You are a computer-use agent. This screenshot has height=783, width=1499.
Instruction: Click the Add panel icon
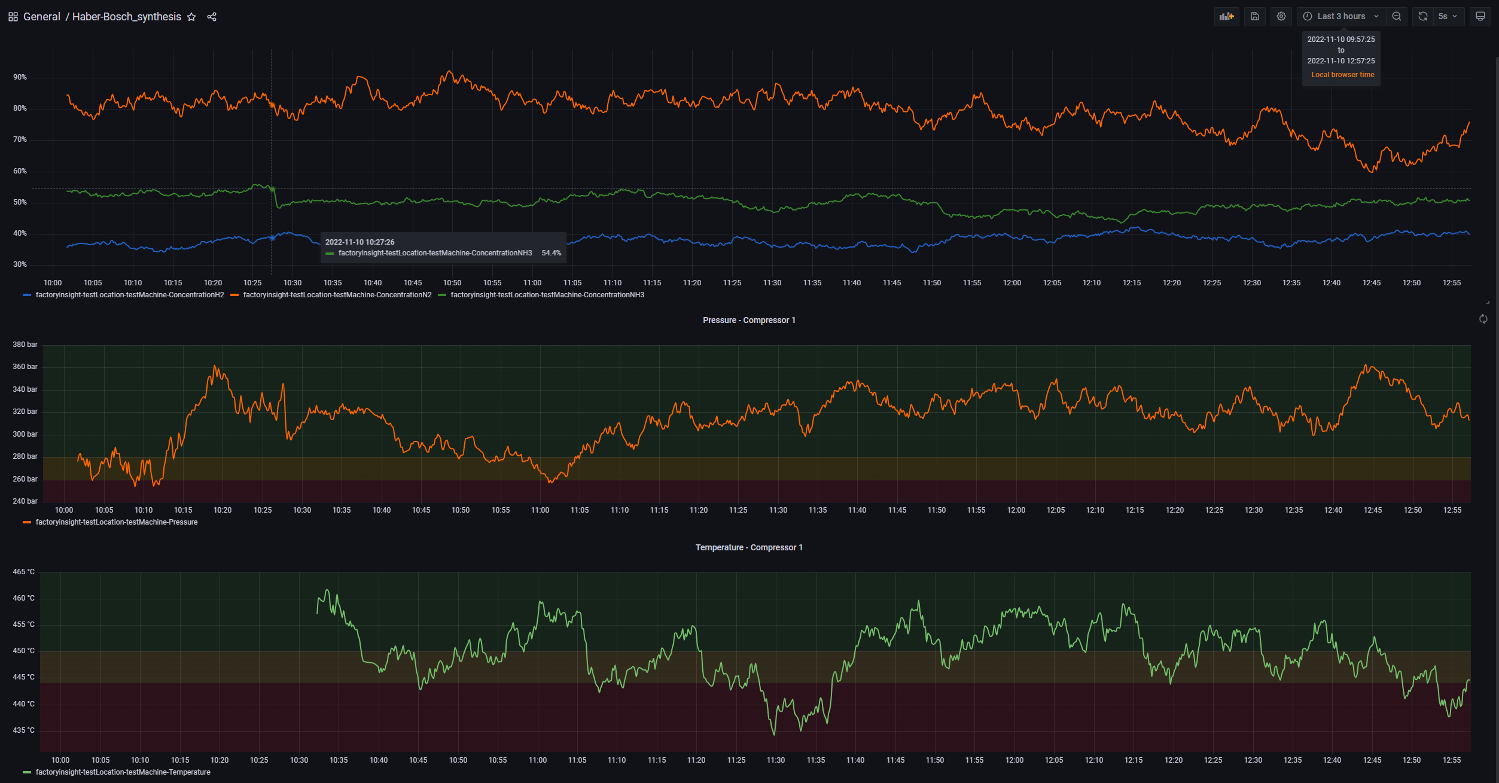point(1226,17)
